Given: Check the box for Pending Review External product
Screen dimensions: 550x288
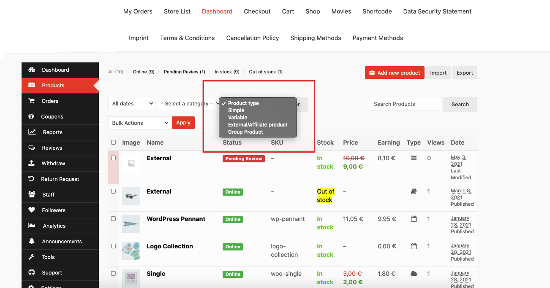Looking at the screenshot, I should coord(113,158).
